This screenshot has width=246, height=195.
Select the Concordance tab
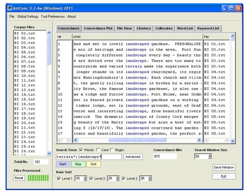tap(69, 28)
